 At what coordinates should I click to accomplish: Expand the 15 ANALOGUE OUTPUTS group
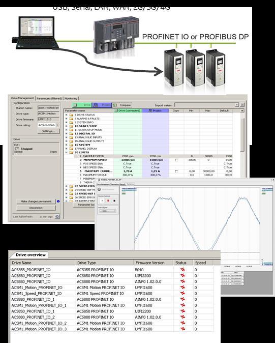[66, 141]
